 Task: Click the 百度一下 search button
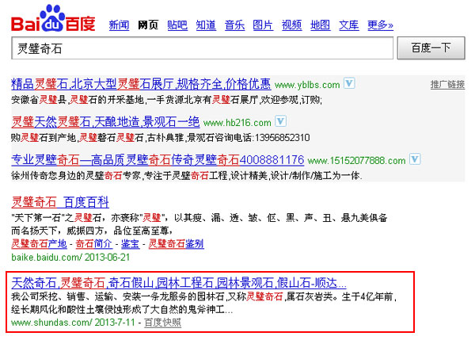click(x=431, y=48)
